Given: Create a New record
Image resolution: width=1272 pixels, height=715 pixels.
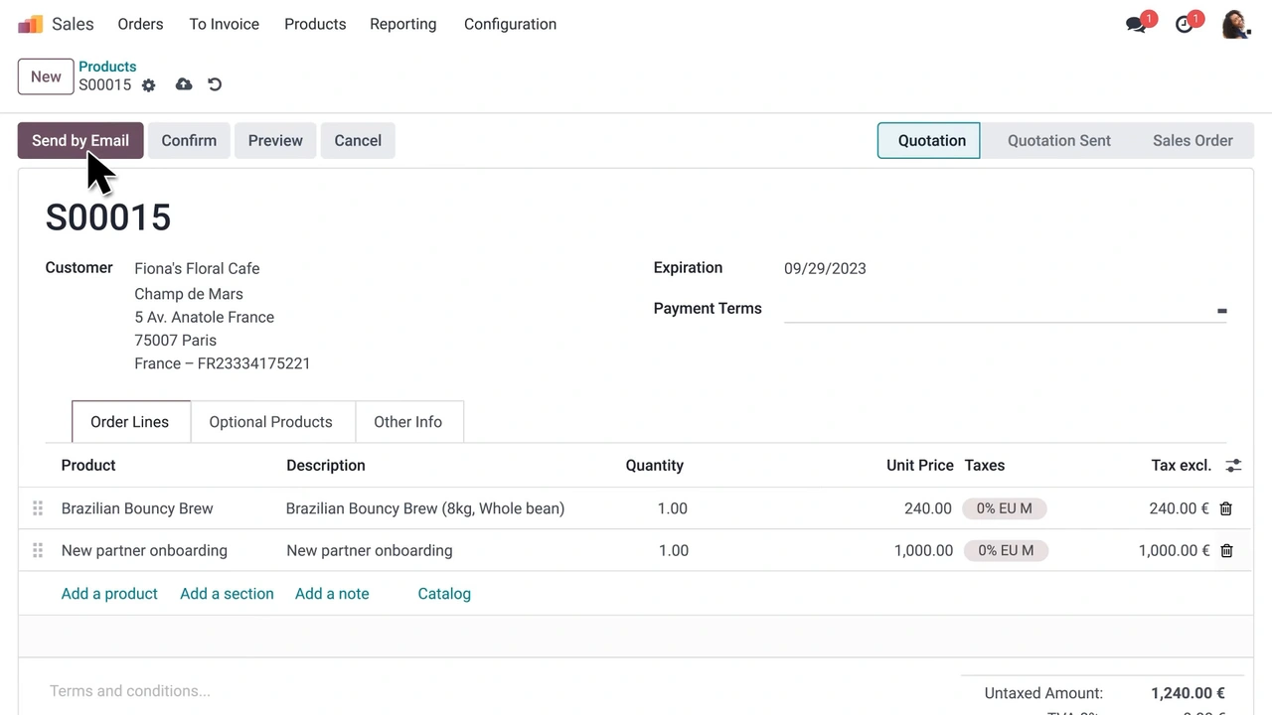Looking at the screenshot, I should [46, 76].
